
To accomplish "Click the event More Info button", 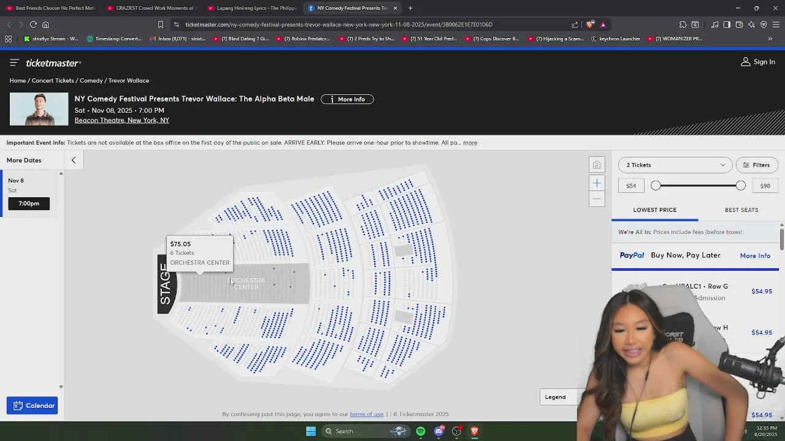I will [x=347, y=99].
